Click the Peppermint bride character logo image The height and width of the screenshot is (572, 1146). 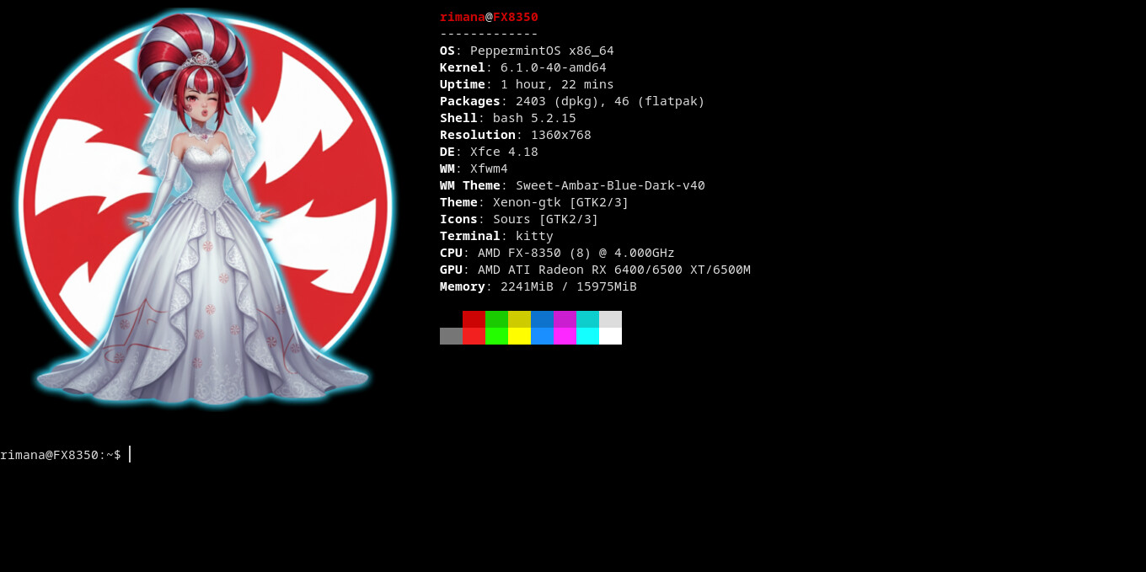[x=205, y=208]
